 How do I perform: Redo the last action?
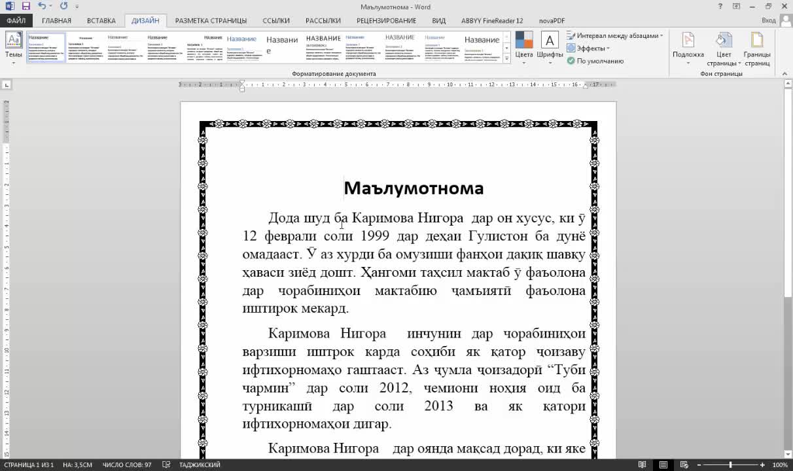(x=63, y=6)
